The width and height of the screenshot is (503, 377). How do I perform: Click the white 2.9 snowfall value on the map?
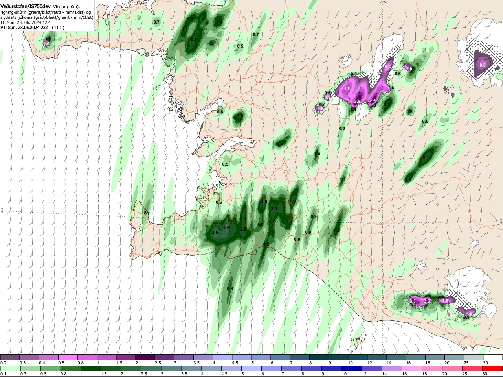tap(357, 102)
